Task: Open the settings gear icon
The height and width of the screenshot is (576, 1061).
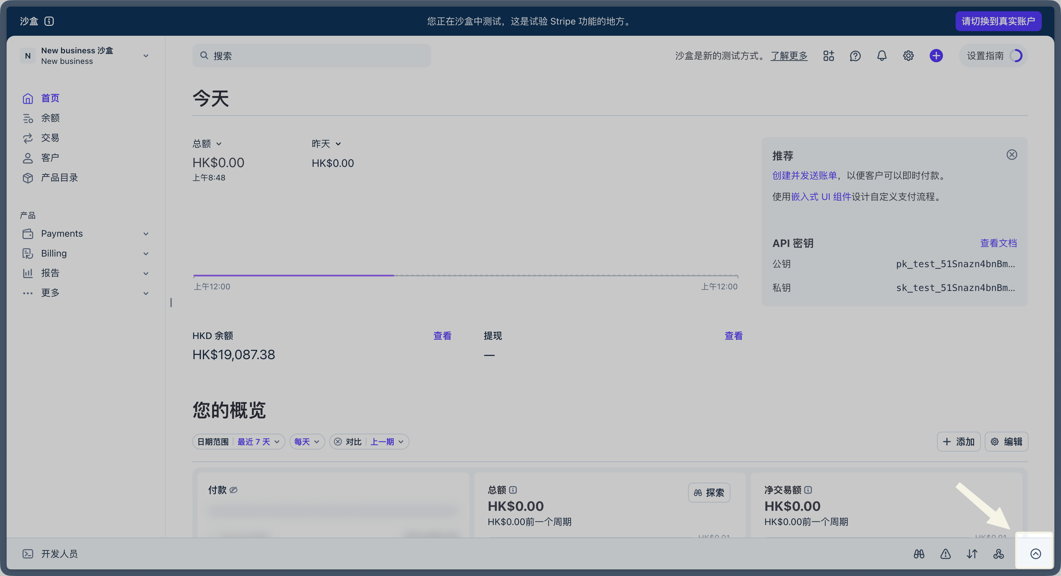Action: 908,56
